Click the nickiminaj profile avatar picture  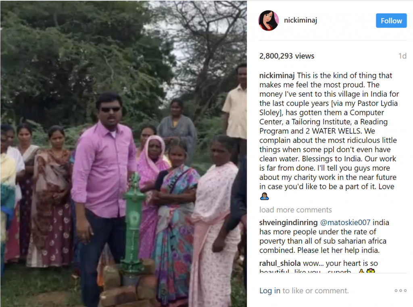(x=268, y=21)
